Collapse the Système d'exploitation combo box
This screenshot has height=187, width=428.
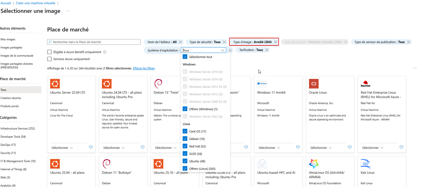pyautogui.click(x=223, y=50)
